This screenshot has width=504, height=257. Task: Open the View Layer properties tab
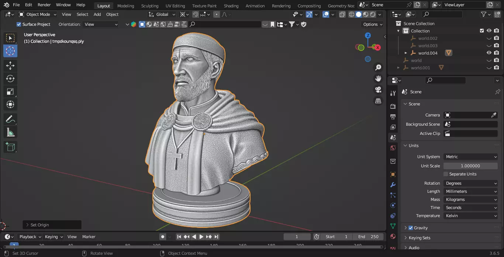[393, 127]
